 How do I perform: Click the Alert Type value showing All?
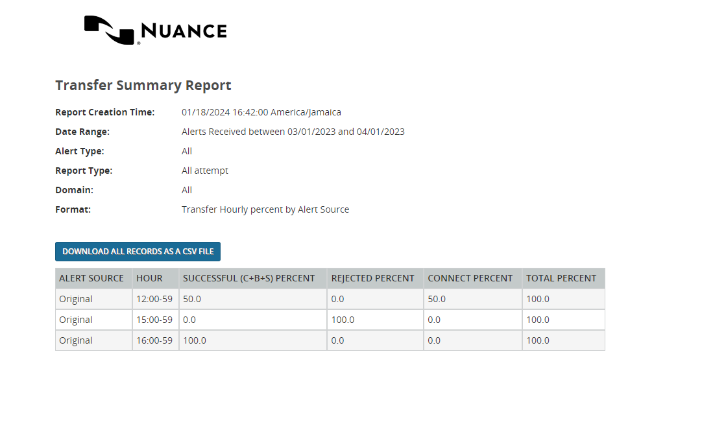[x=187, y=150]
